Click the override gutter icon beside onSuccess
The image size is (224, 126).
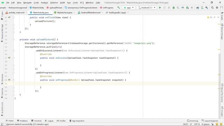tap(9, 58)
